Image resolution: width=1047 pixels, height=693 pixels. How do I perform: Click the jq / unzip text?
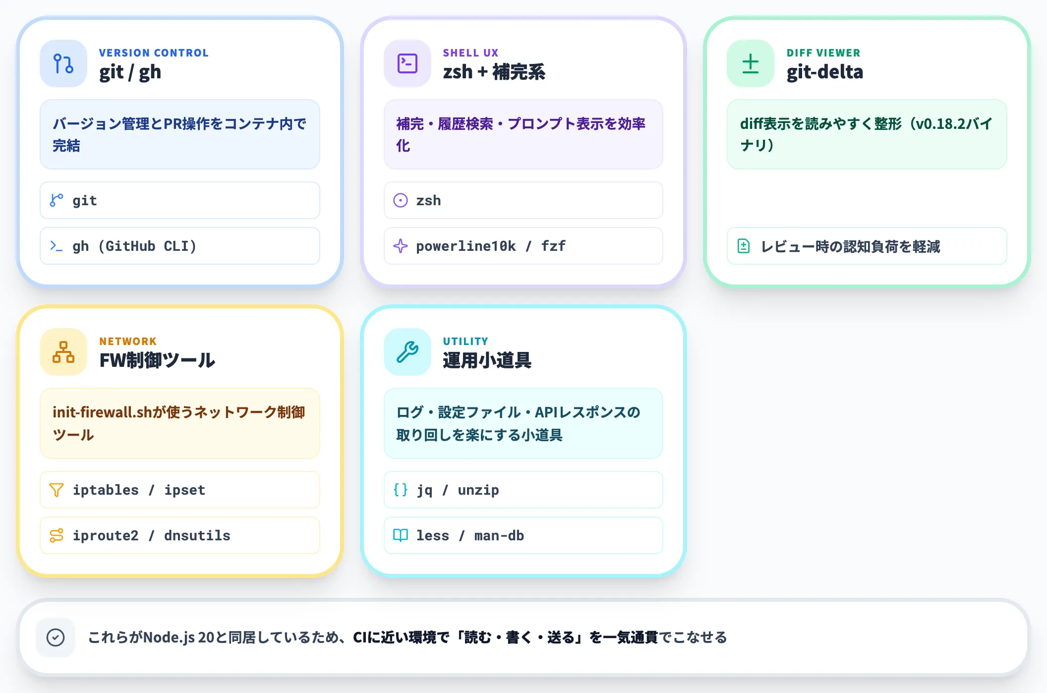pos(458,490)
